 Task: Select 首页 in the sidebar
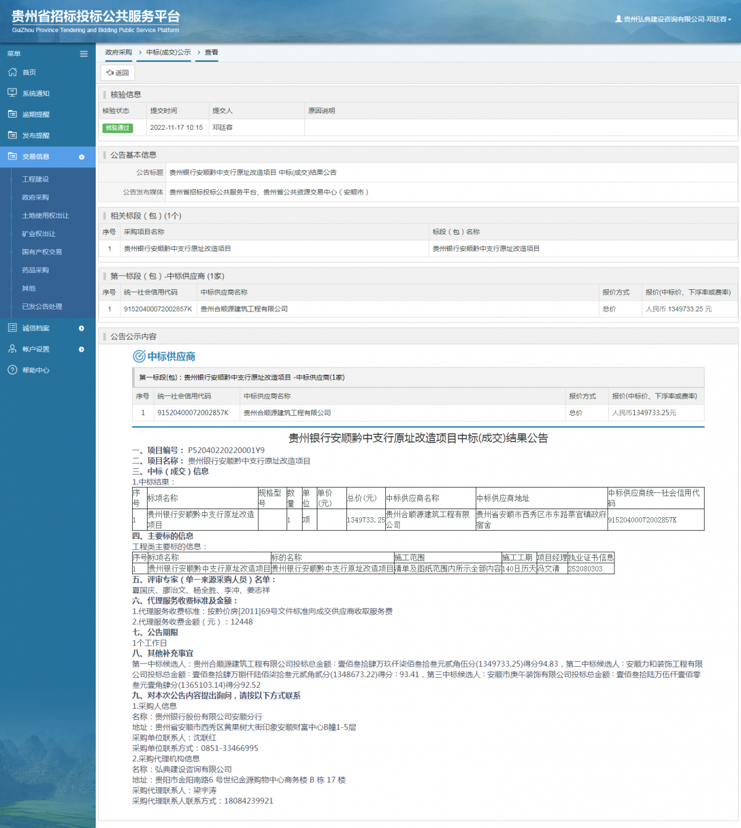click(29, 72)
